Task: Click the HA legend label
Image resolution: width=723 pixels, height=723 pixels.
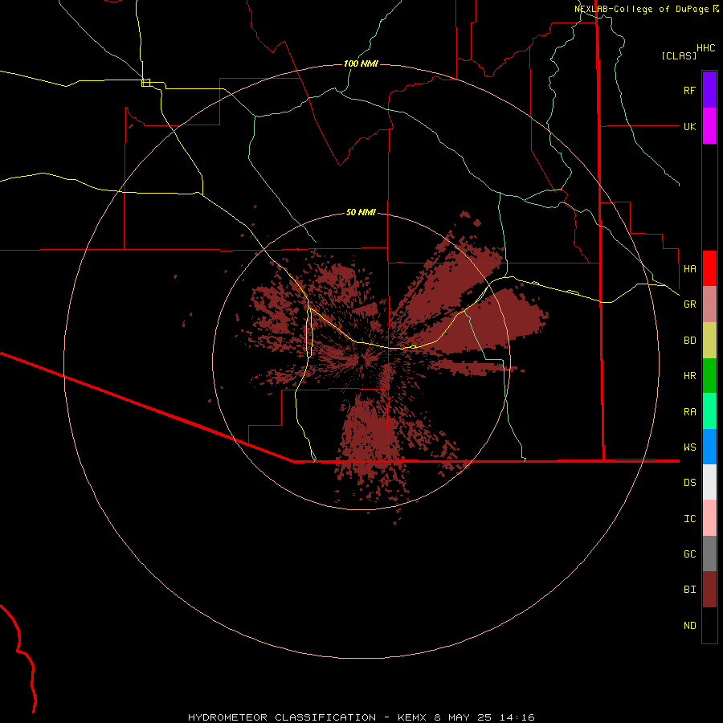Action: pyautogui.click(x=690, y=268)
